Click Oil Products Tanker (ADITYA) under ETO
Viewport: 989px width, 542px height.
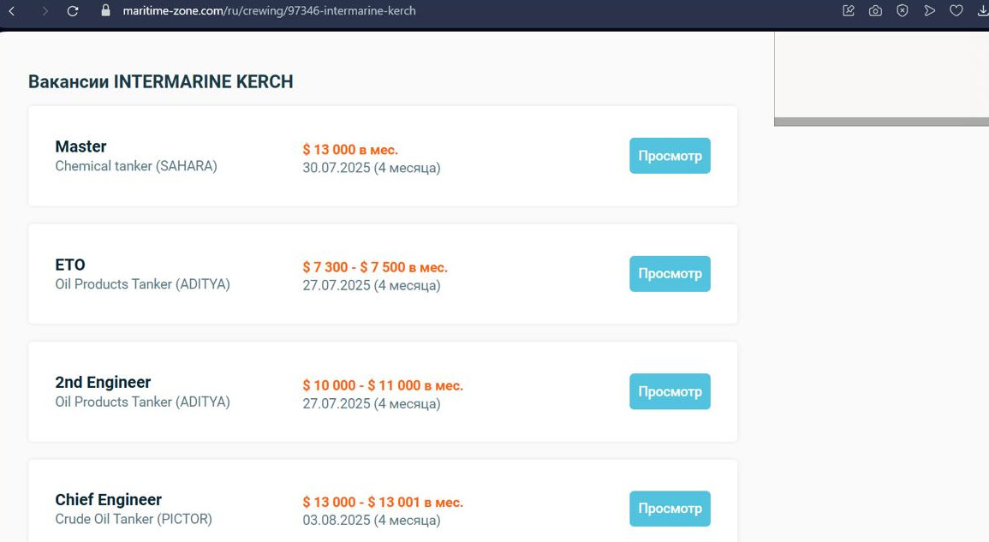point(142,284)
